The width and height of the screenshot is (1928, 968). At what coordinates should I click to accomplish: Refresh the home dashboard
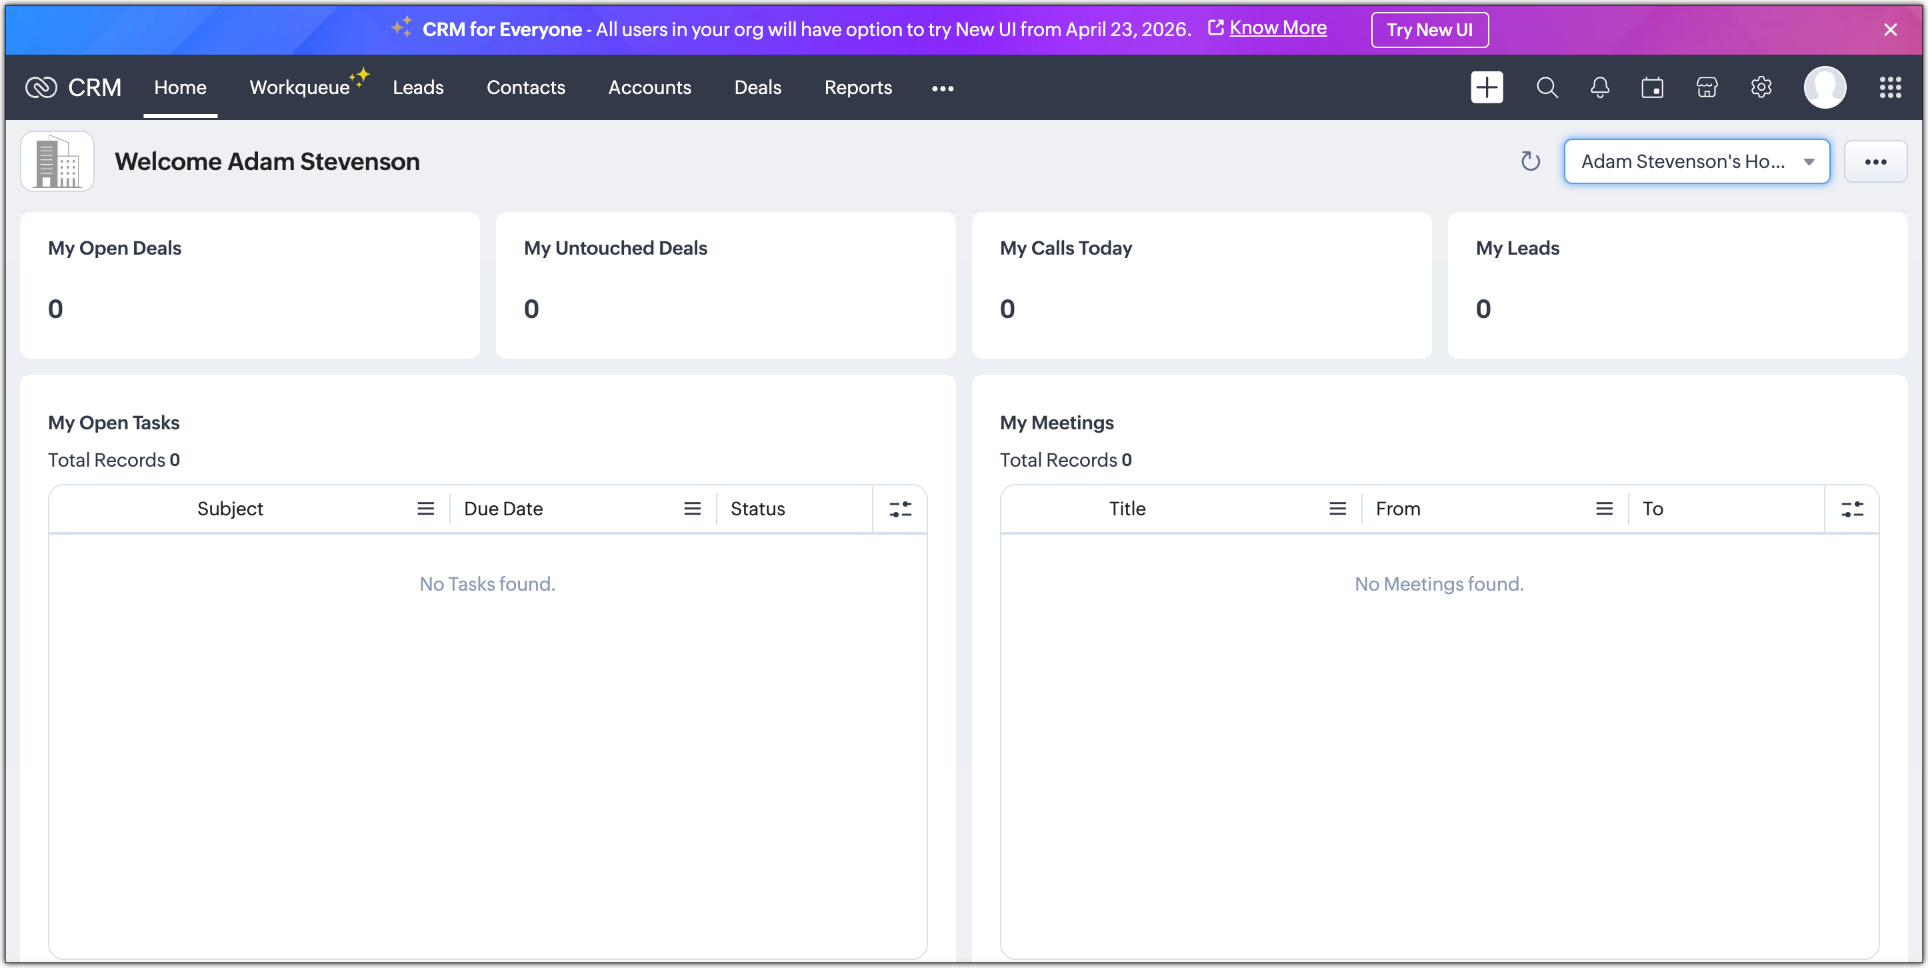pos(1530,161)
